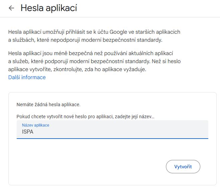Click the line starting aplikace vytvoříte, zkontrolujte
This screenshot has height=188, width=220.
pyautogui.click(x=77, y=69)
